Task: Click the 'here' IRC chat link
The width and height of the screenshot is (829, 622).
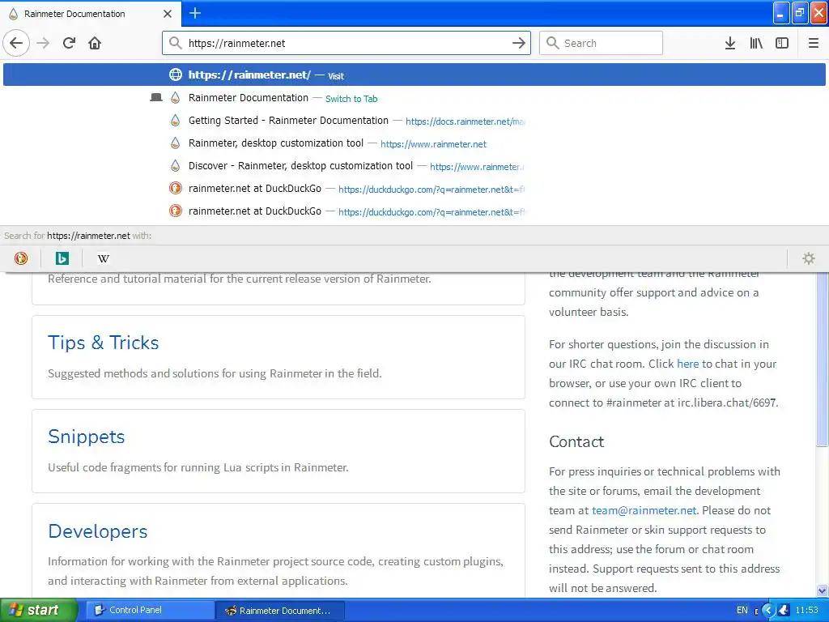Action: point(687,364)
